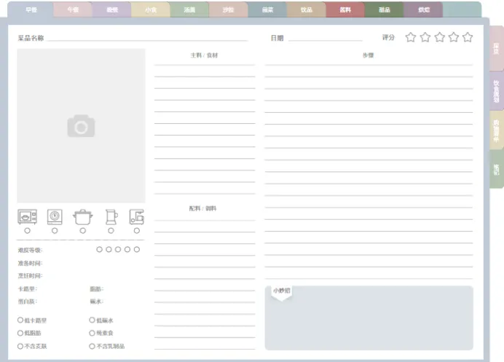Set rating to the first star
The height and width of the screenshot is (362, 504).
(411, 37)
